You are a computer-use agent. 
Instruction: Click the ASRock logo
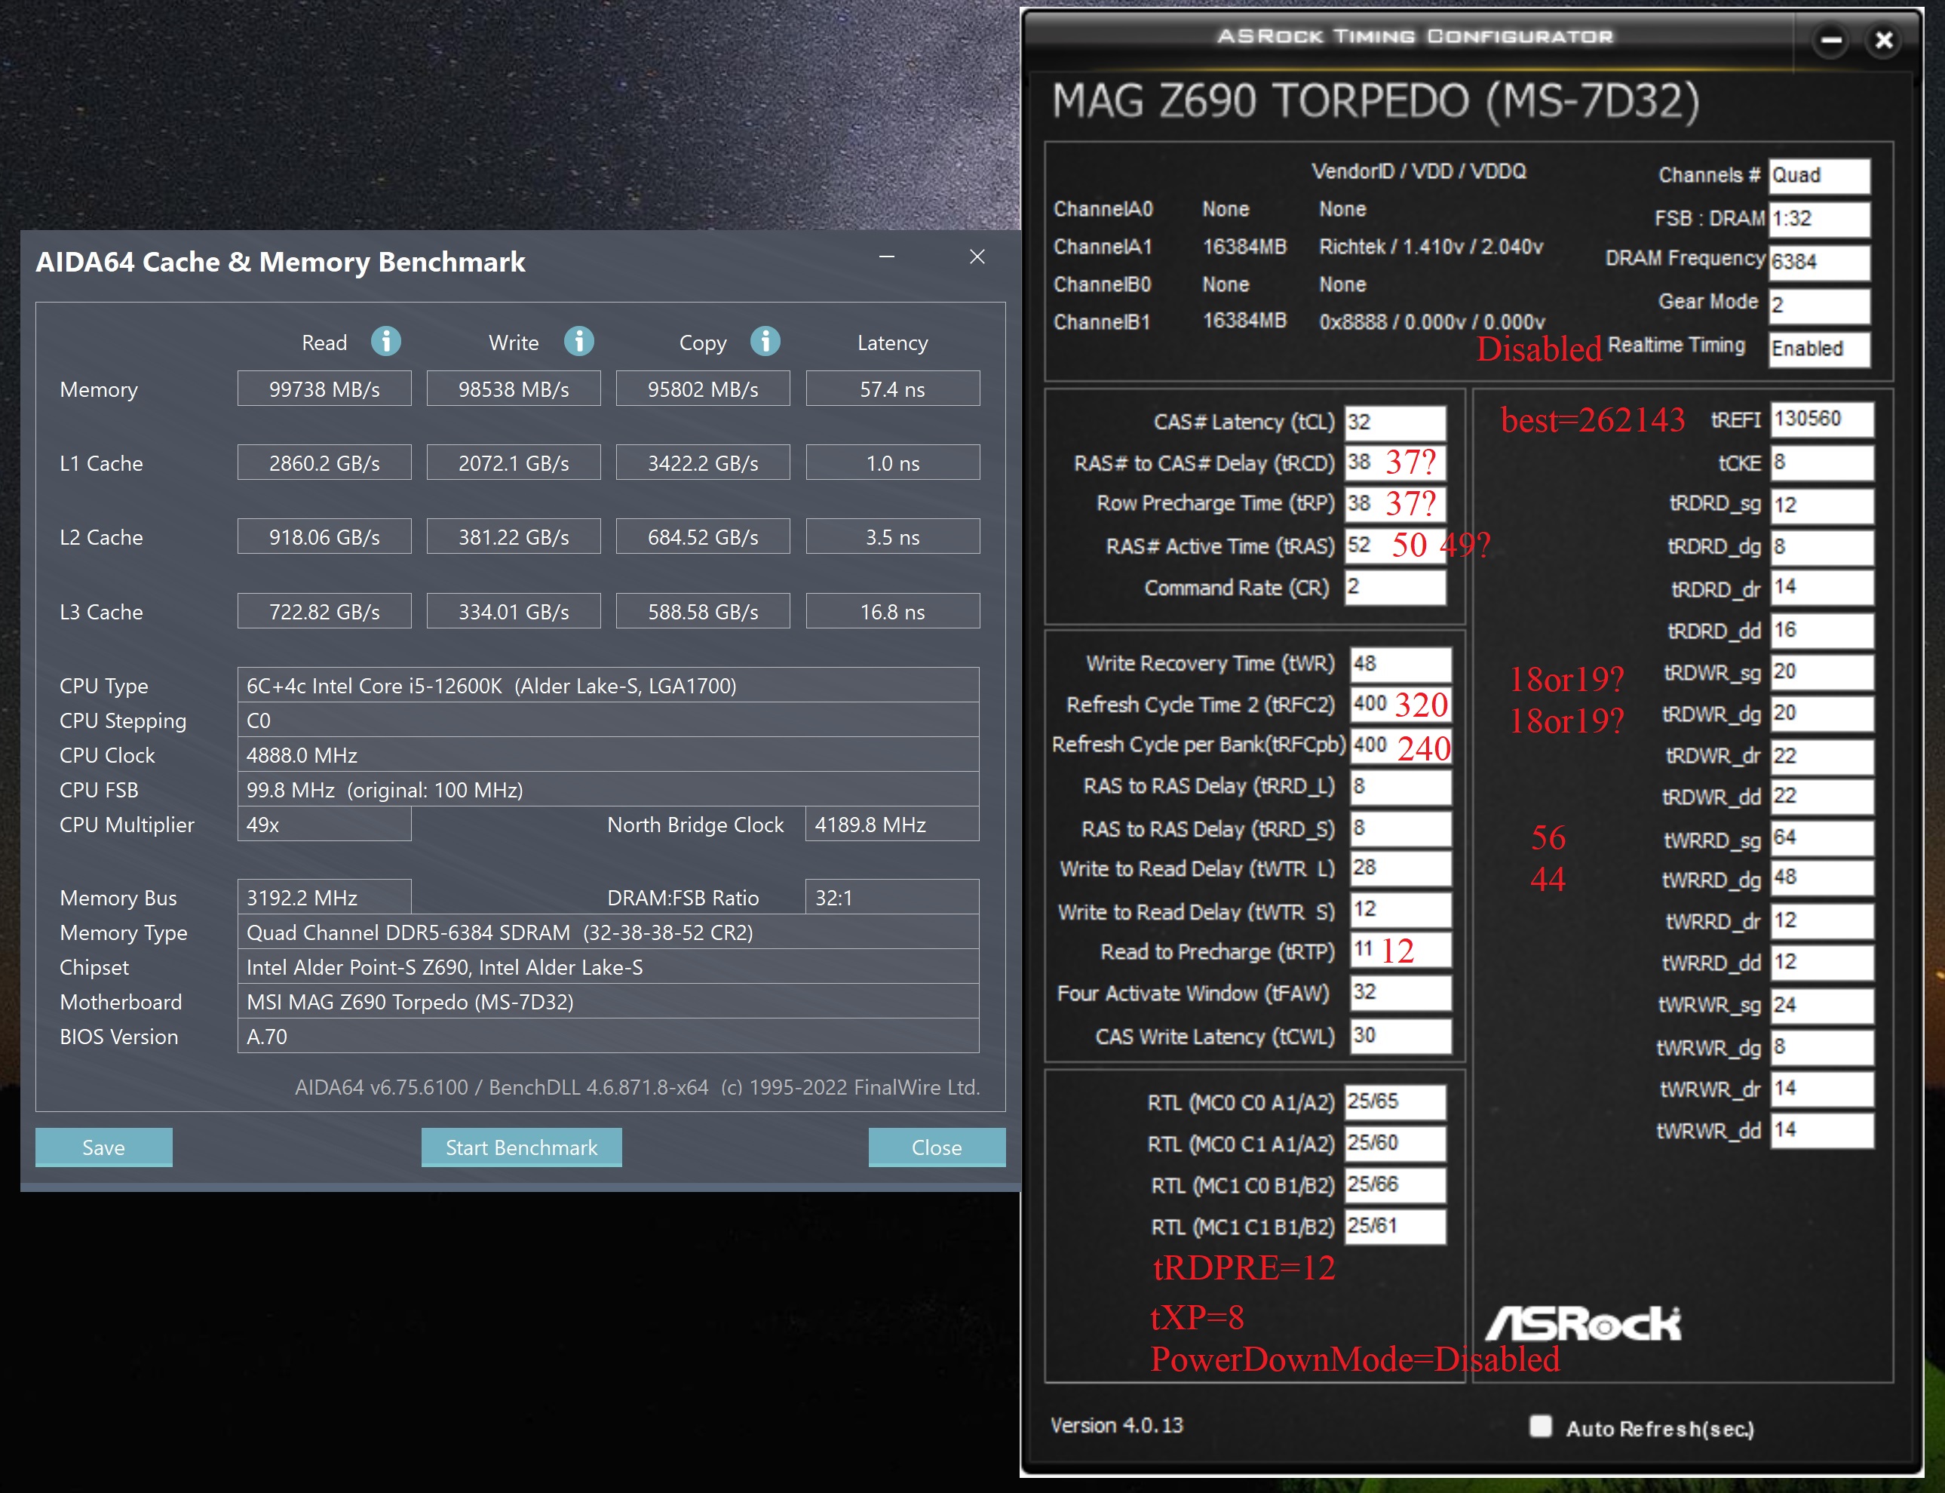1583,1323
